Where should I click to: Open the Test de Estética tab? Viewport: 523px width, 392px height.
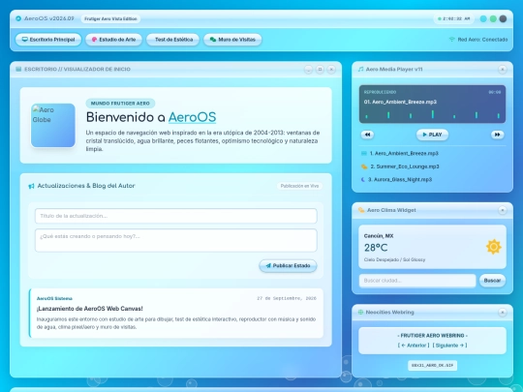click(172, 40)
